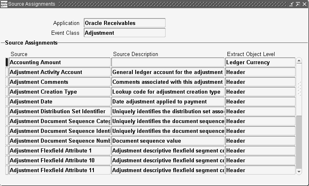Click the Event Class field Adjustment
309x186 pixels.
click(125, 33)
